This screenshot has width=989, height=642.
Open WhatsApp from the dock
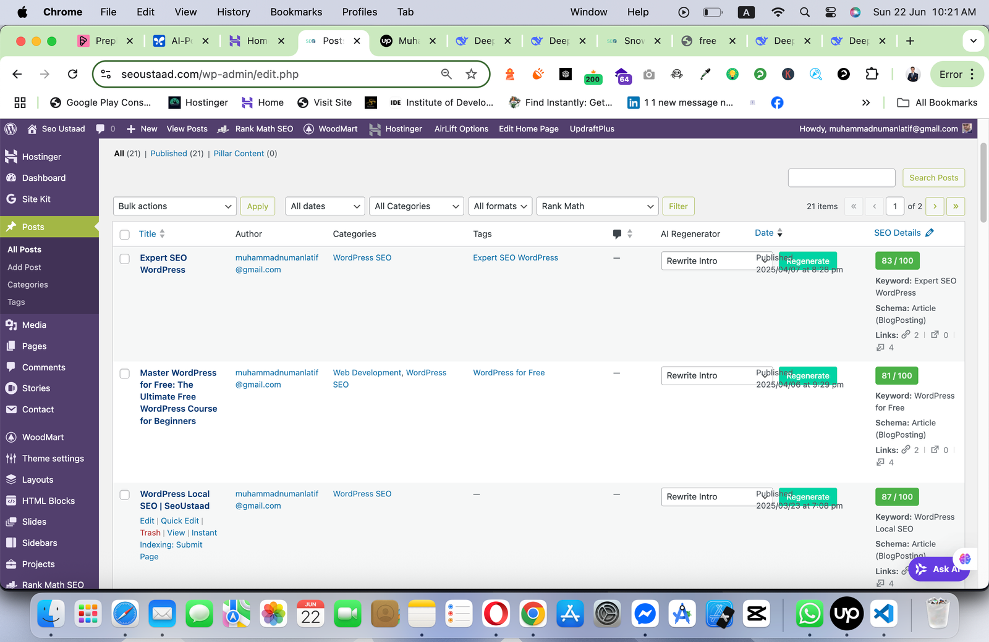809,614
